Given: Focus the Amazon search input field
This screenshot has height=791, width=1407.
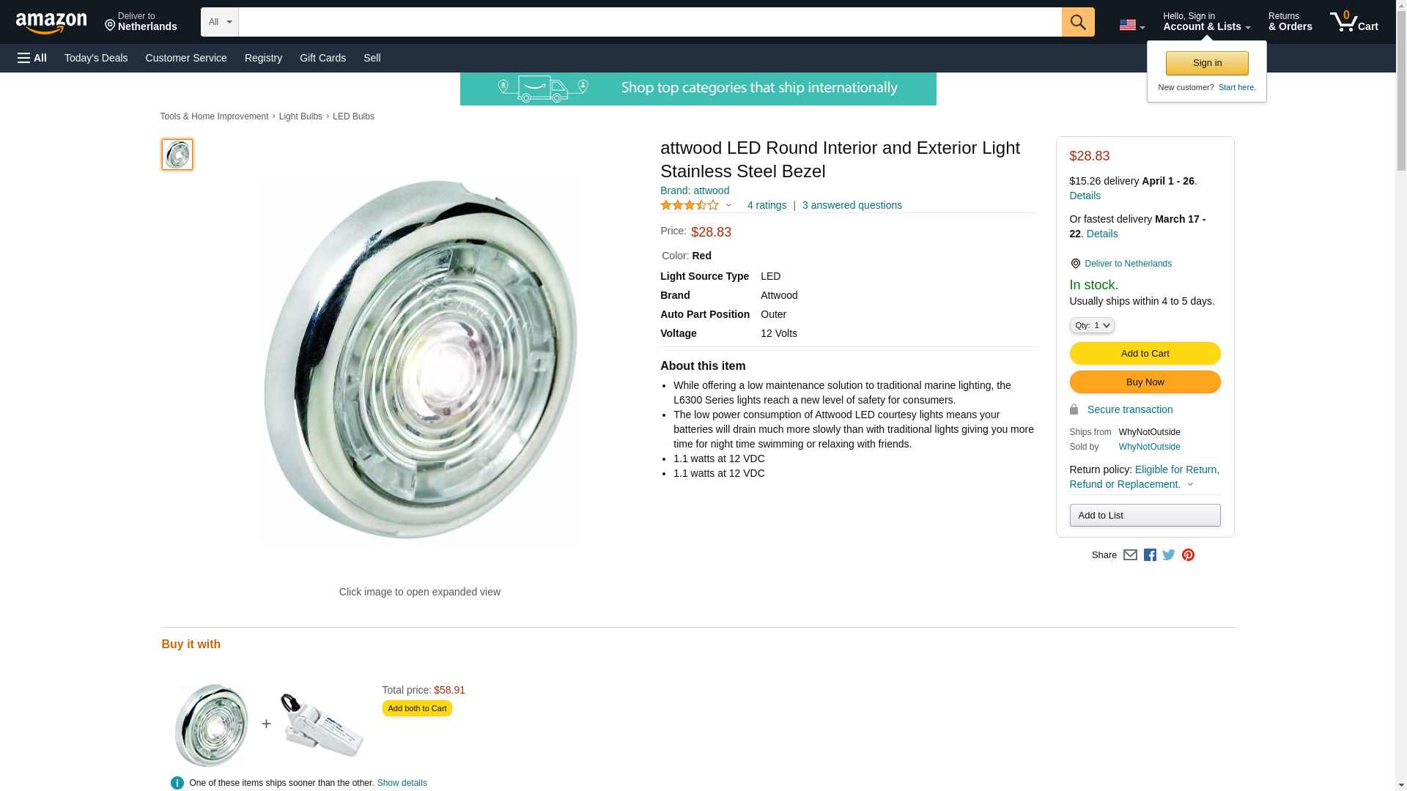Looking at the screenshot, I should tap(650, 22).
